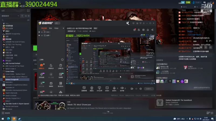This screenshot has height=121, width=216.
Task: Open user avatar in streaming app header
Action: pyautogui.click(x=128, y=23)
